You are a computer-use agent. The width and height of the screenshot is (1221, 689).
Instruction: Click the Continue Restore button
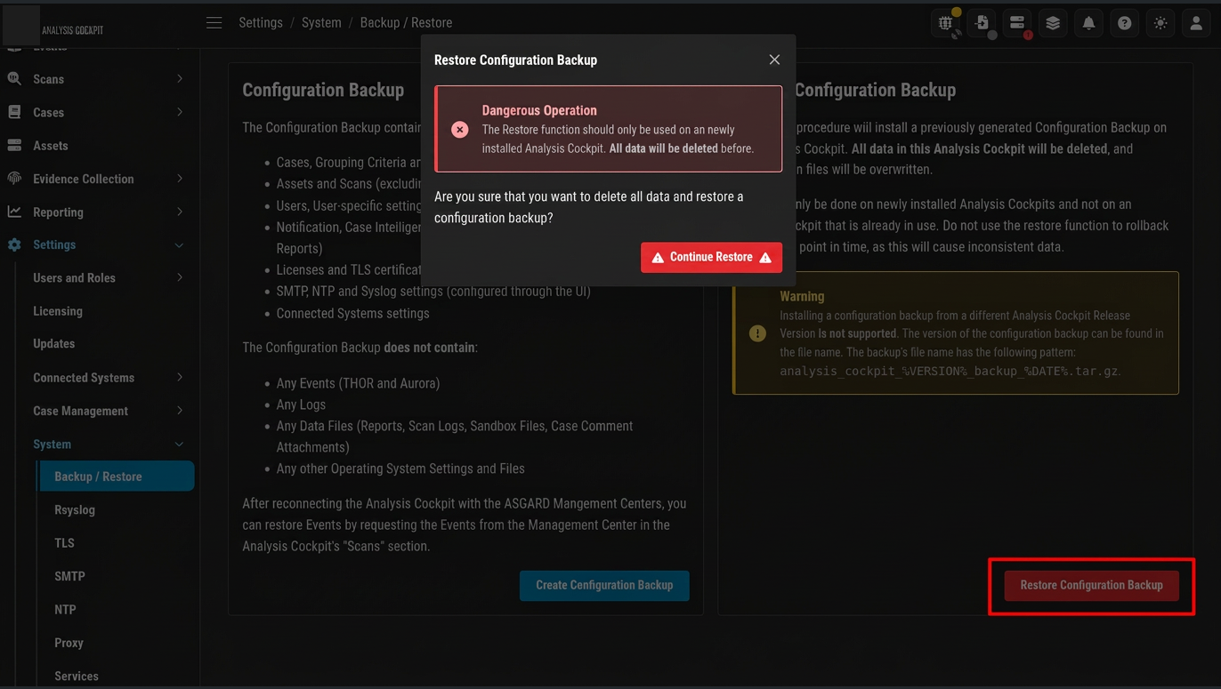tap(711, 257)
